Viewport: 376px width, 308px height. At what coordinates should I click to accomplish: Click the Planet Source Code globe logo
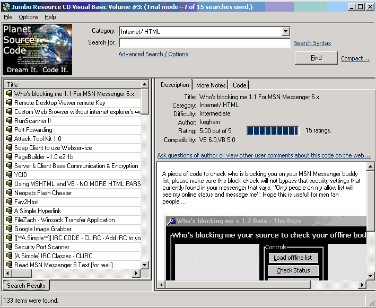[37, 50]
